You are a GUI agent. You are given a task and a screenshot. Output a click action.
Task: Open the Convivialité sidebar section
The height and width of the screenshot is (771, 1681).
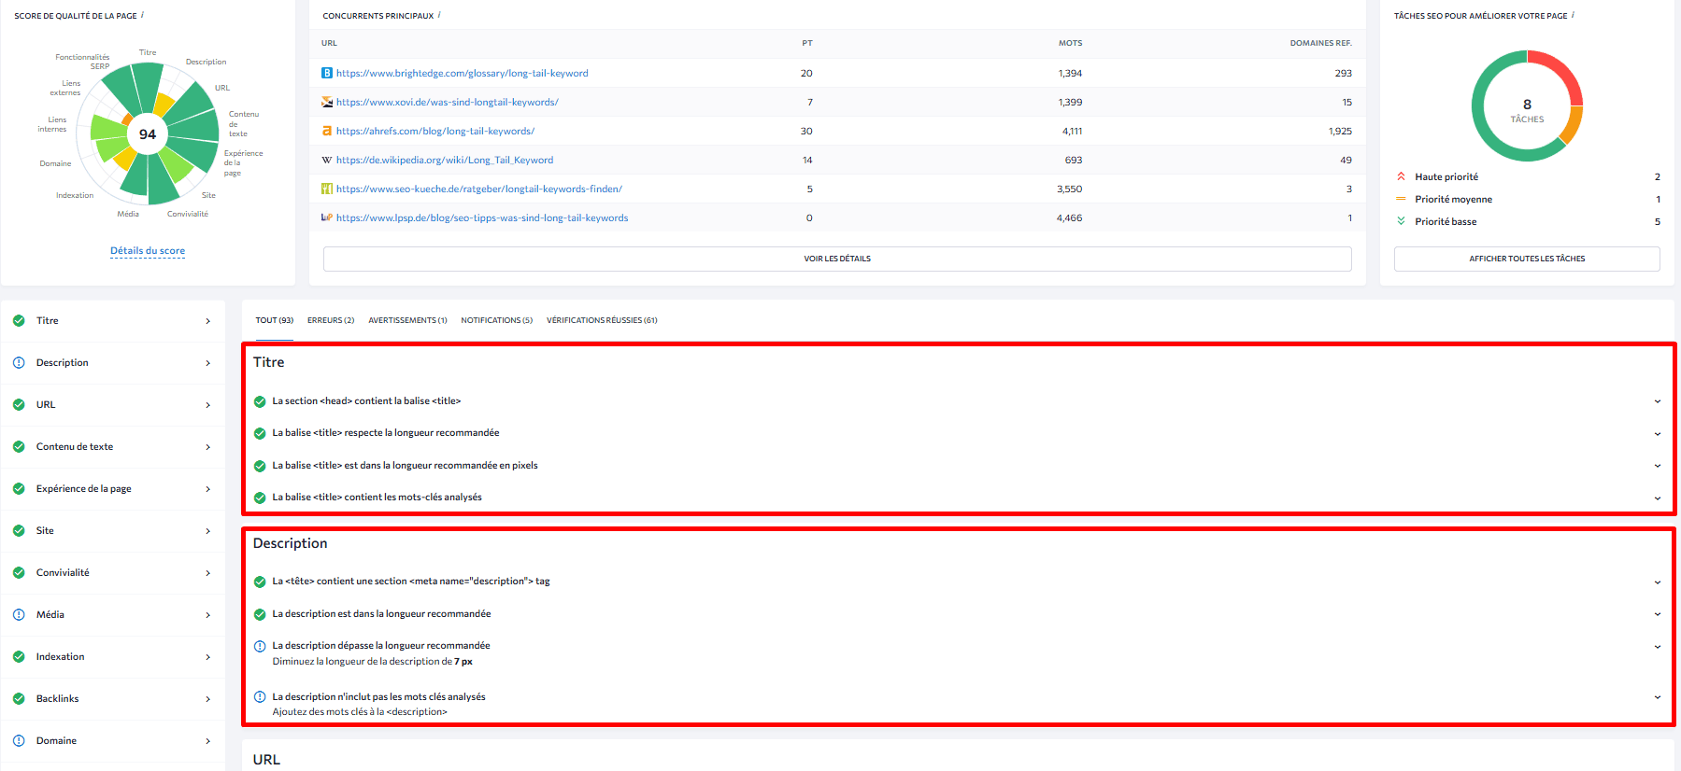pyautogui.click(x=113, y=572)
